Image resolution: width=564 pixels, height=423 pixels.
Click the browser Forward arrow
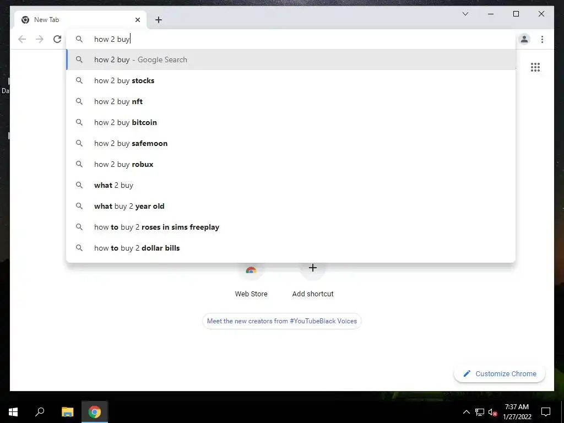(40, 39)
